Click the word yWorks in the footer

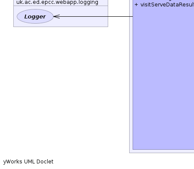pyautogui.click(x=13, y=162)
